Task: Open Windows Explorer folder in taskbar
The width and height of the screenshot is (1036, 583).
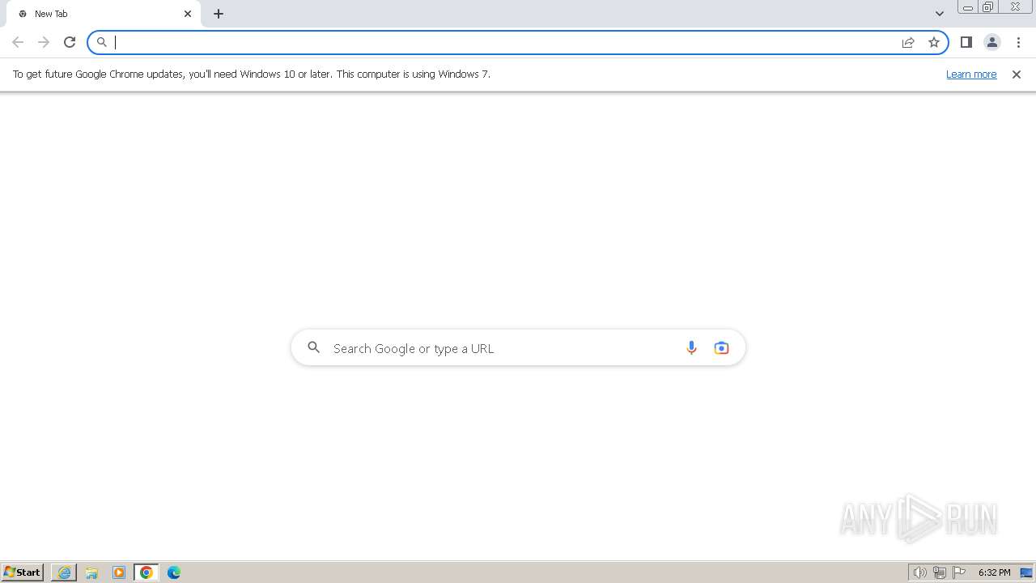Action: point(91,572)
